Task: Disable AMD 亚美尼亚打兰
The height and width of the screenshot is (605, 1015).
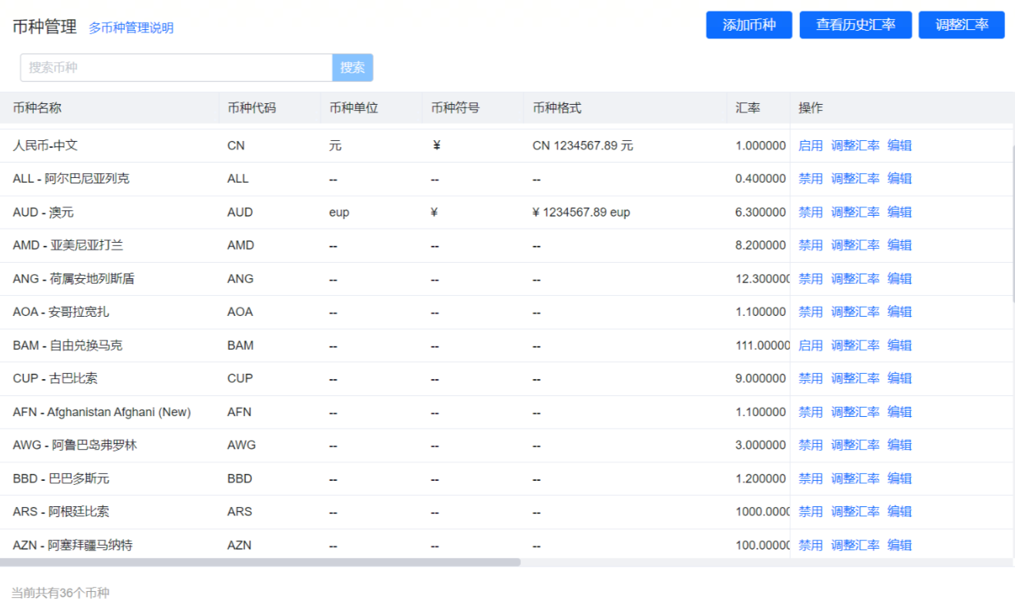Action: click(811, 245)
